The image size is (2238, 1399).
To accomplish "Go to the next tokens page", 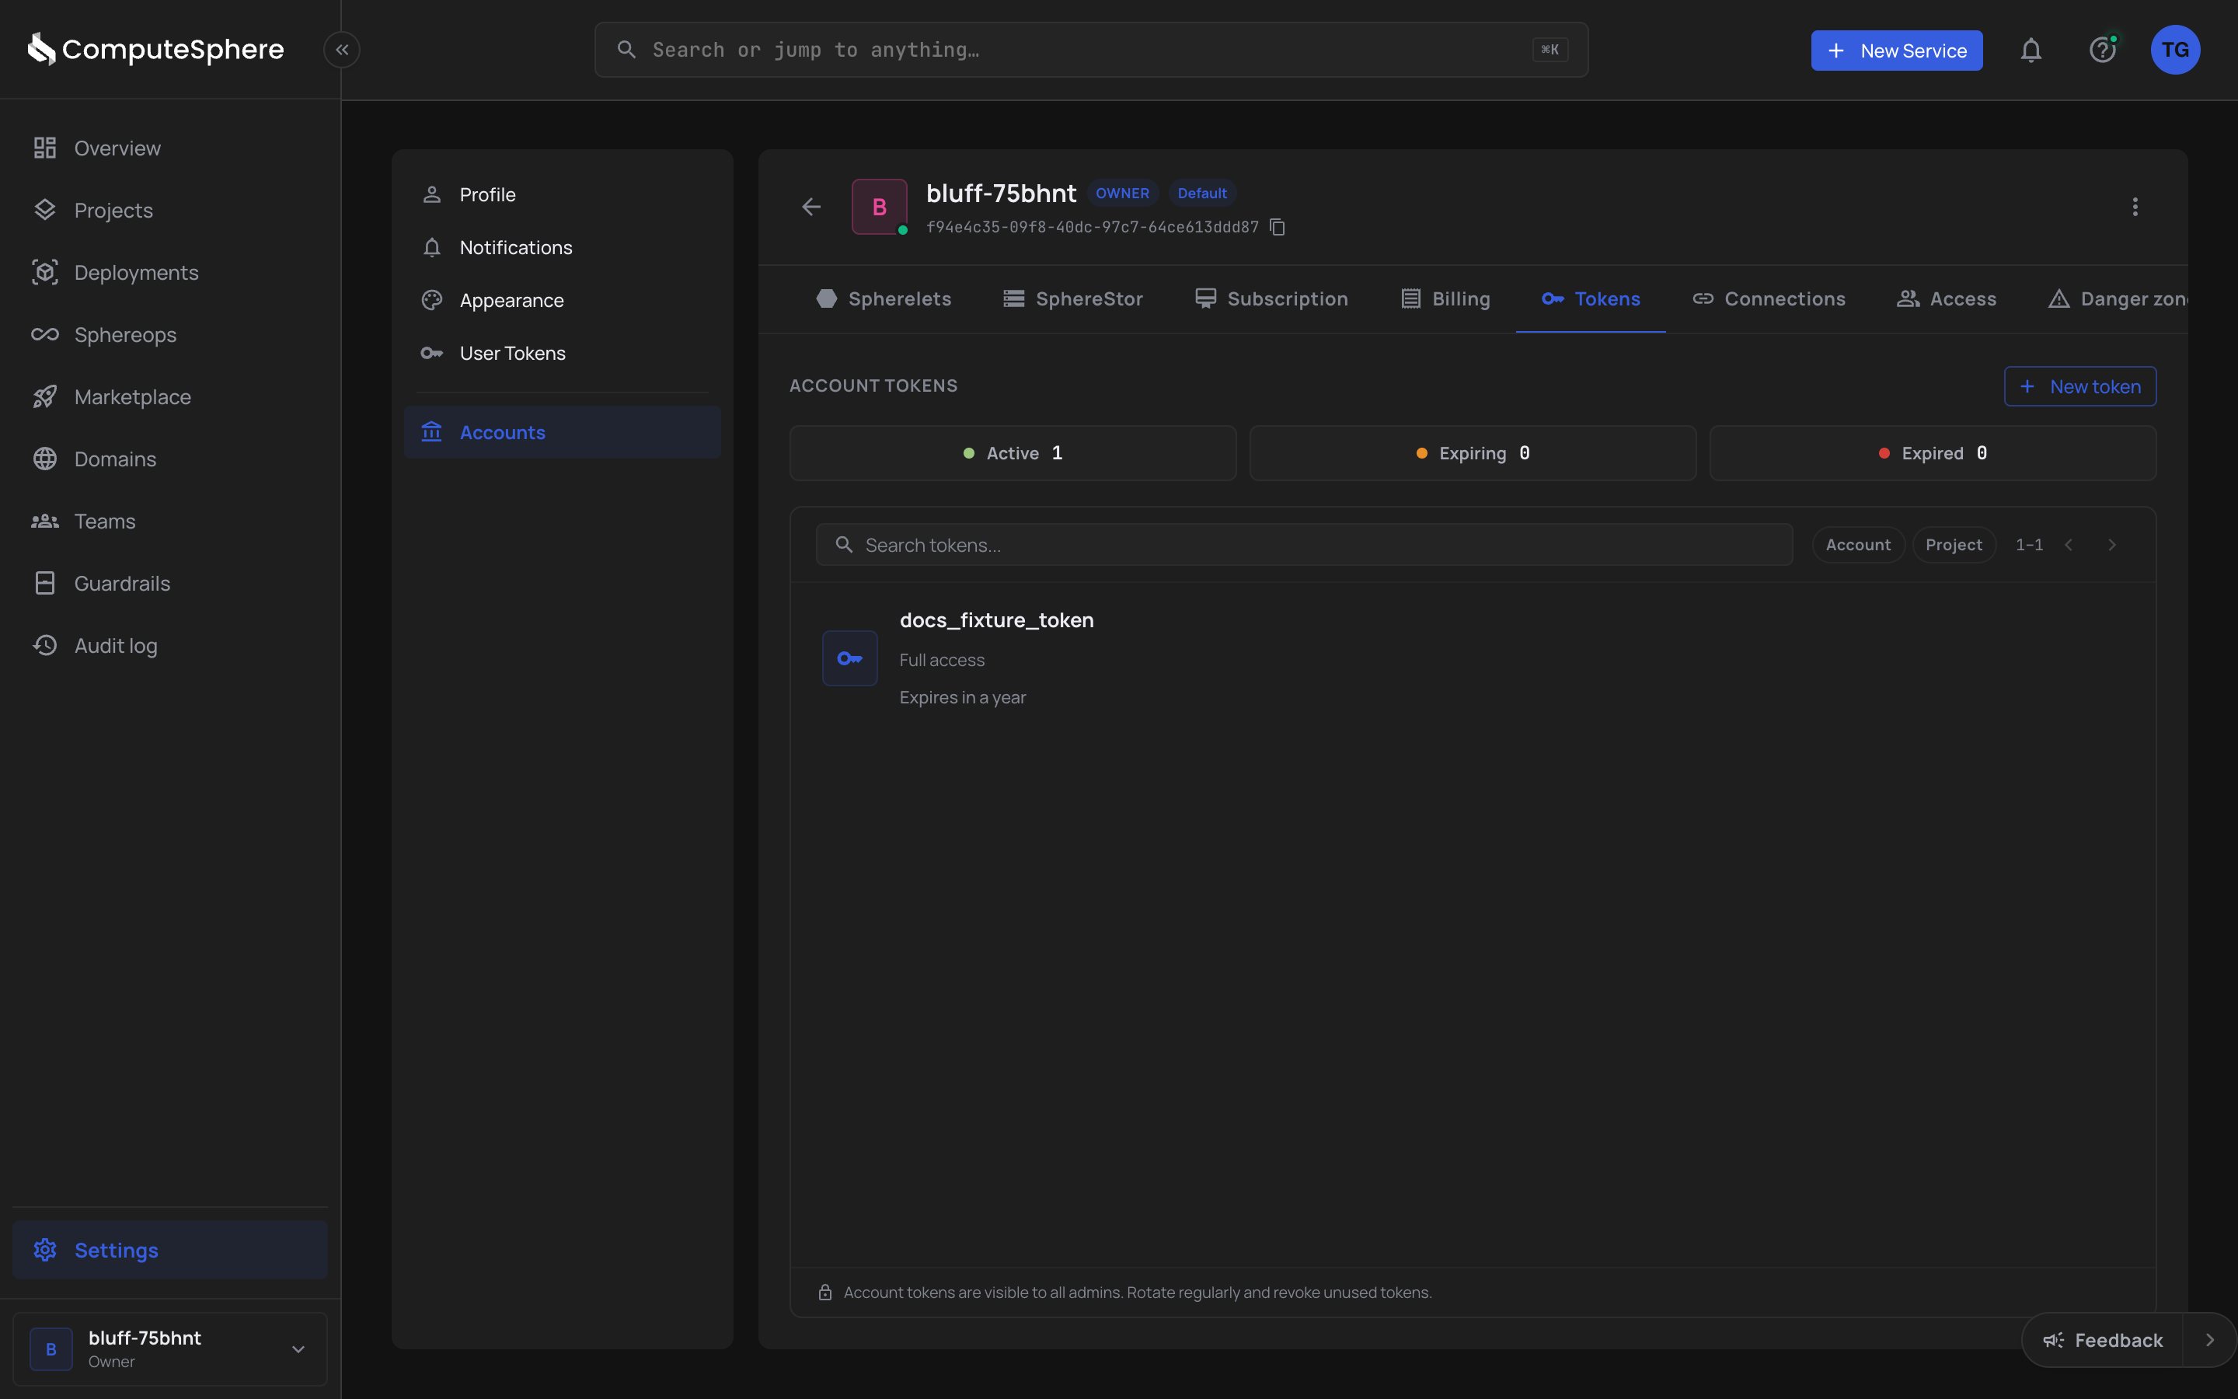I will [x=2112, y=545].
